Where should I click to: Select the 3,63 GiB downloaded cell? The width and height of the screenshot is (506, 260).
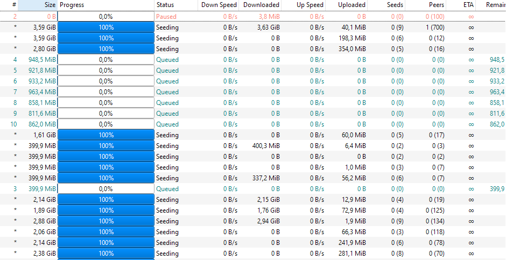pyautogui.click(x=269, y=27)
